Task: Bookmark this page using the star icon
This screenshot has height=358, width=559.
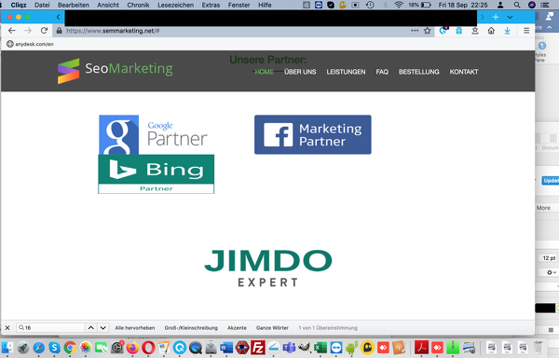Action: click(x=427, y=31)
